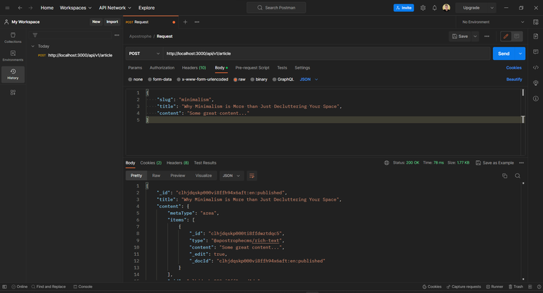The image size is (543, 293).
Task: Show code snippet icon
Action: 536,68
